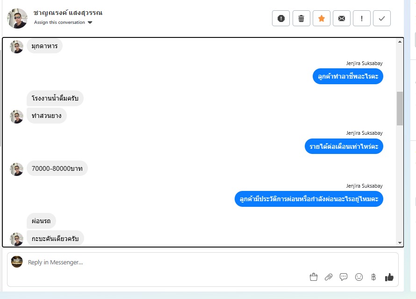Viewport: 416px width, 299px height.
Task: Delete conversation using trash icon
Action: pyautogui.click(x=301, y=18)
